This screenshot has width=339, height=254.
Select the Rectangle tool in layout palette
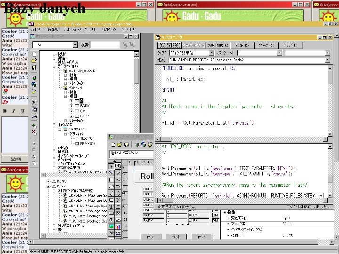coord(111,180)
